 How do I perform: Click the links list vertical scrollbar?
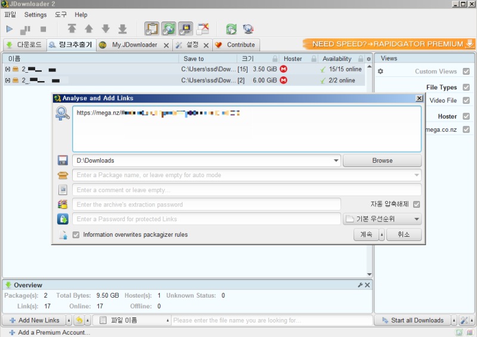[x=369, y=170]
